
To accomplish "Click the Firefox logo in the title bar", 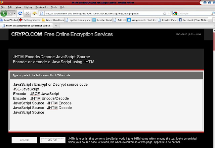I will [x=1, y=2].
